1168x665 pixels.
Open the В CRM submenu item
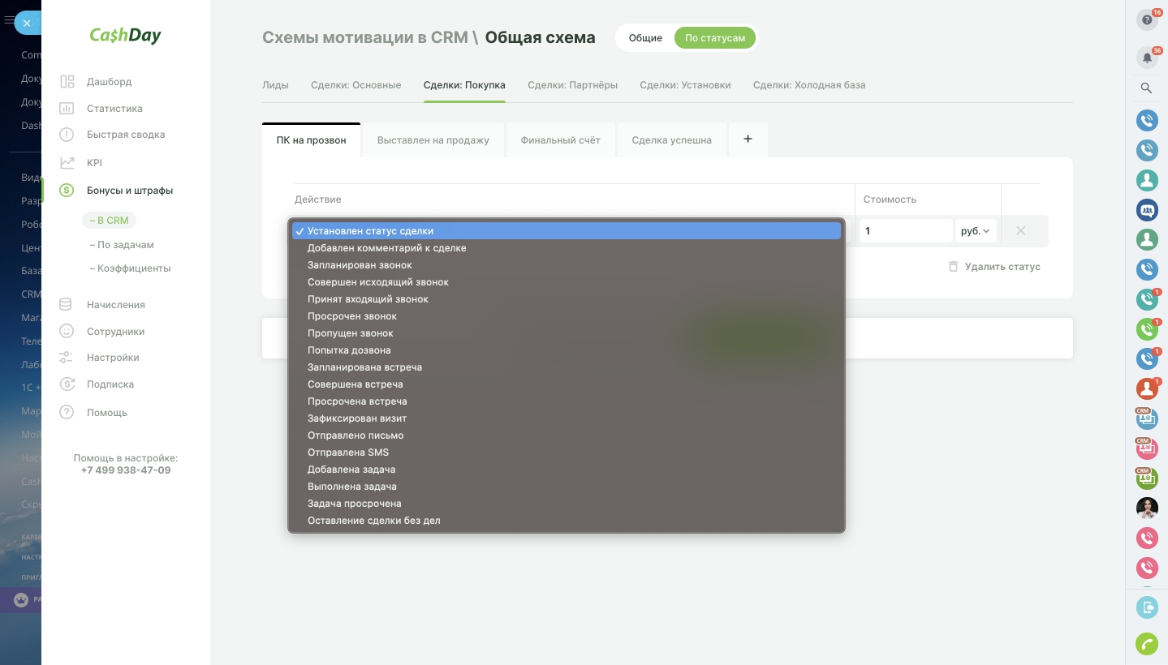(x=110, y=221)
